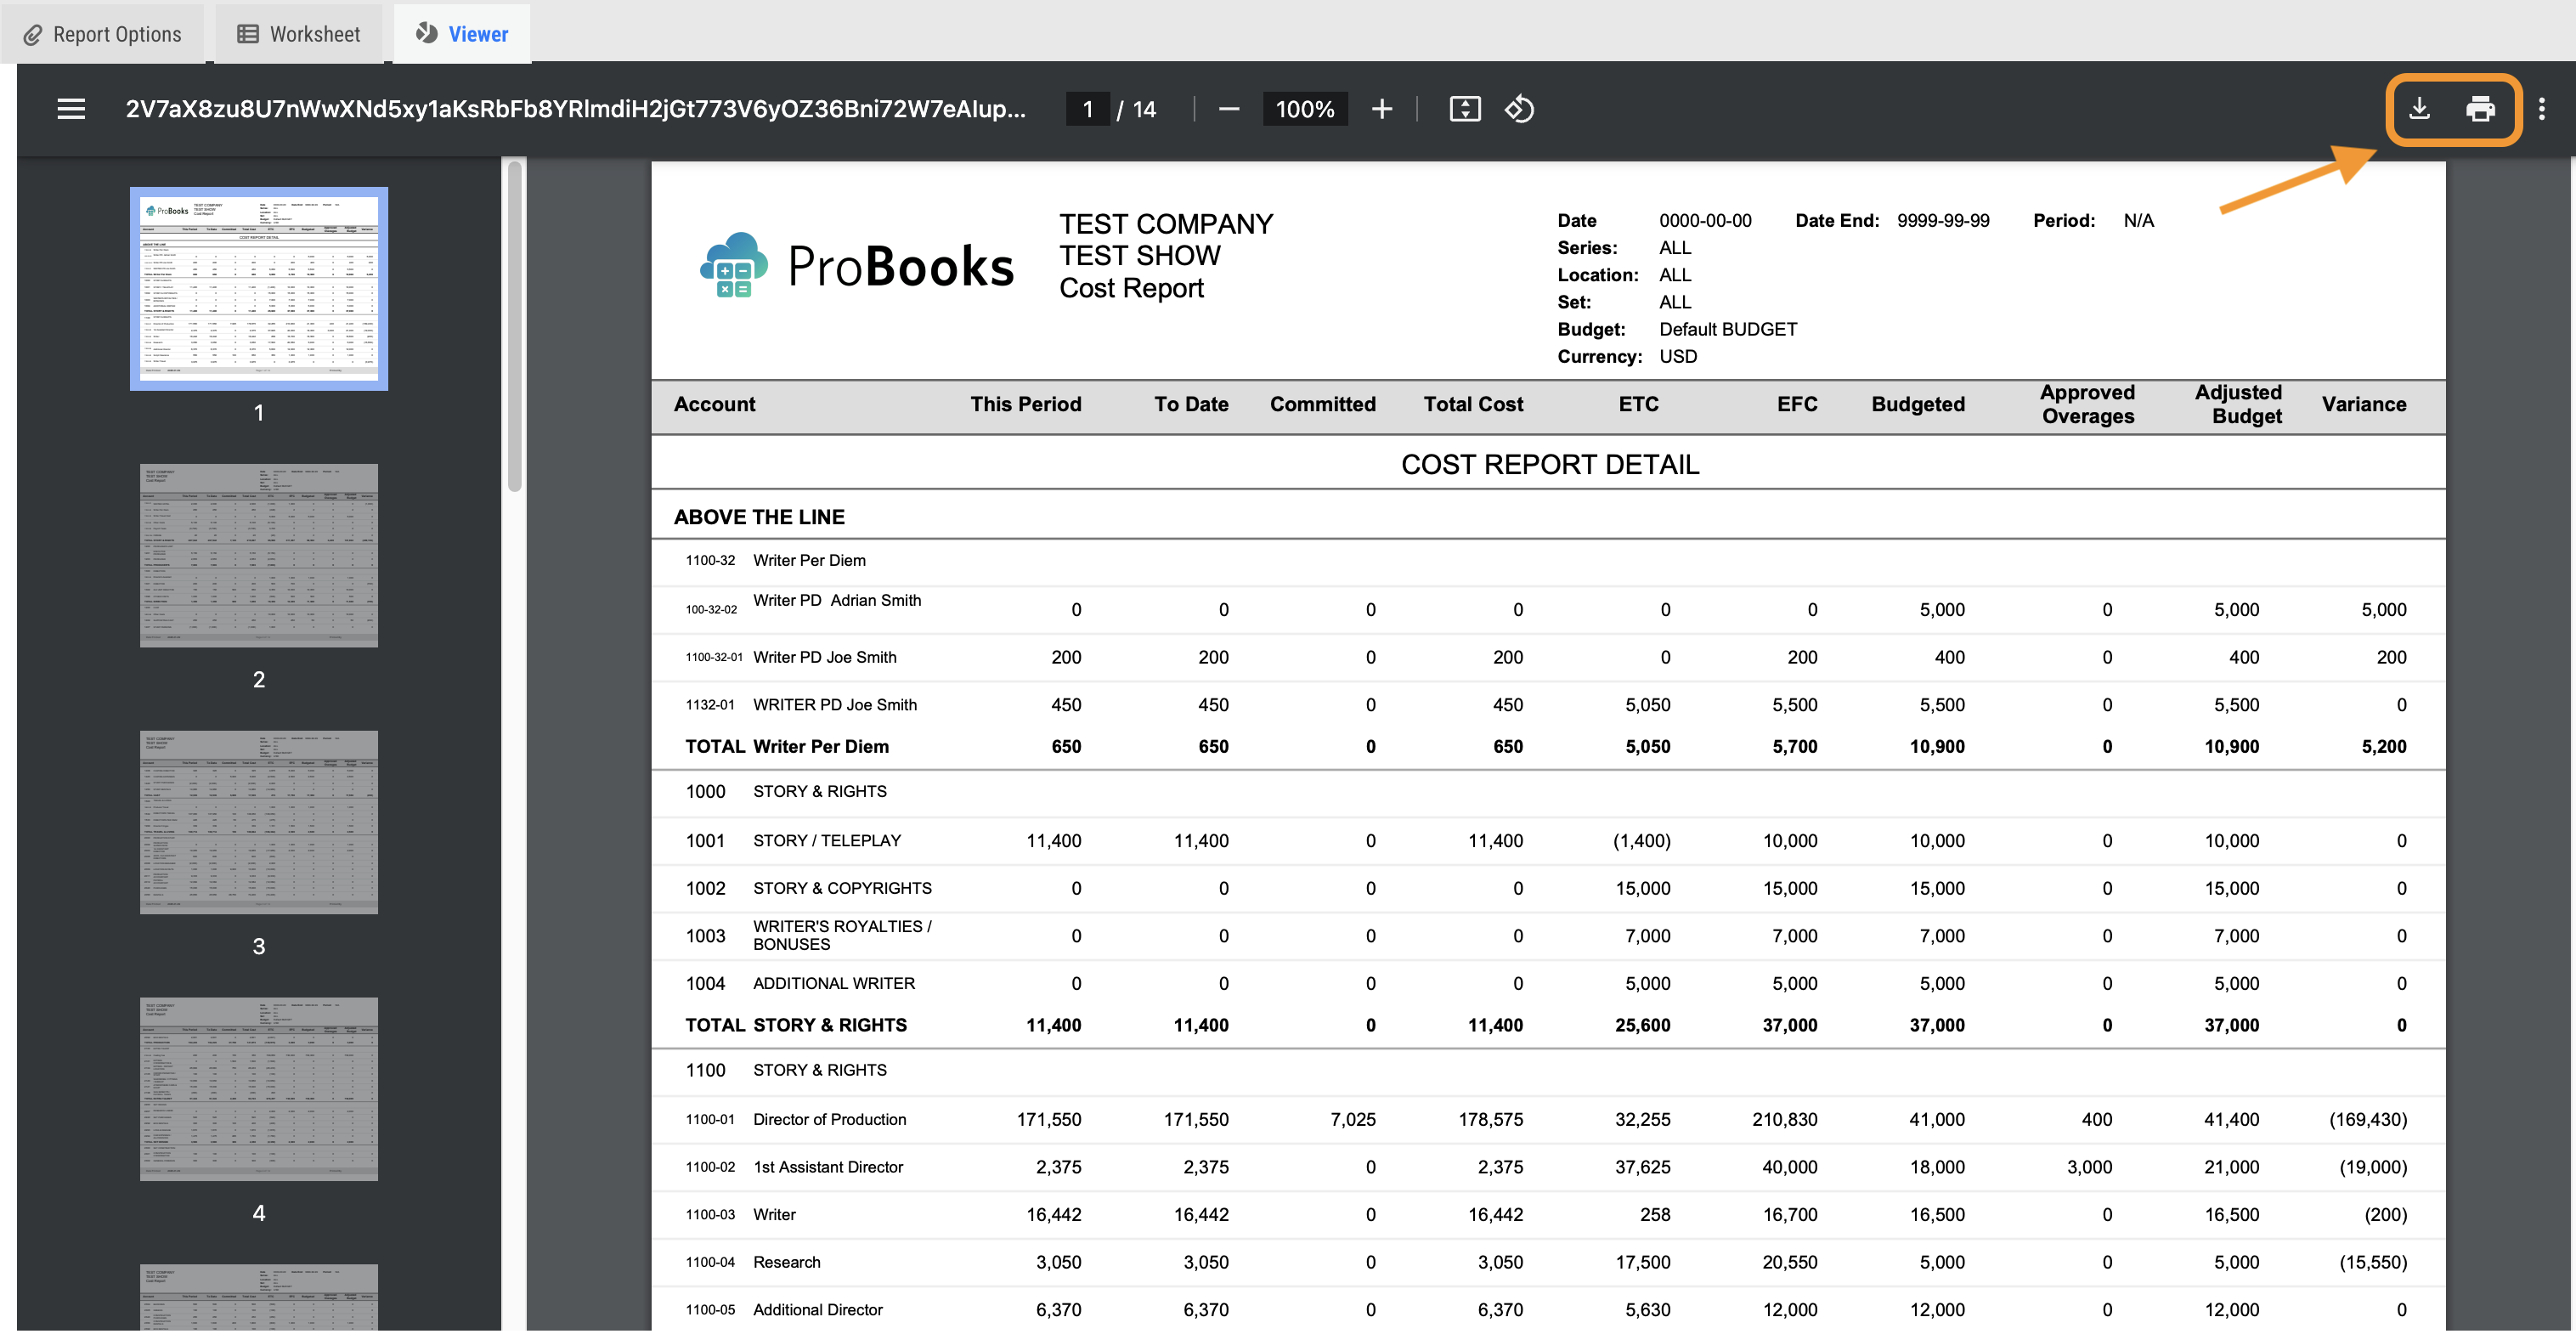Open the Worksheet tab

298,34
